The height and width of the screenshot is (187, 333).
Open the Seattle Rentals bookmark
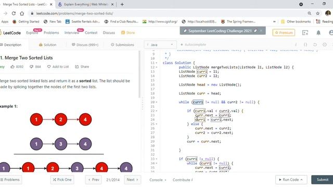point(83,22)
